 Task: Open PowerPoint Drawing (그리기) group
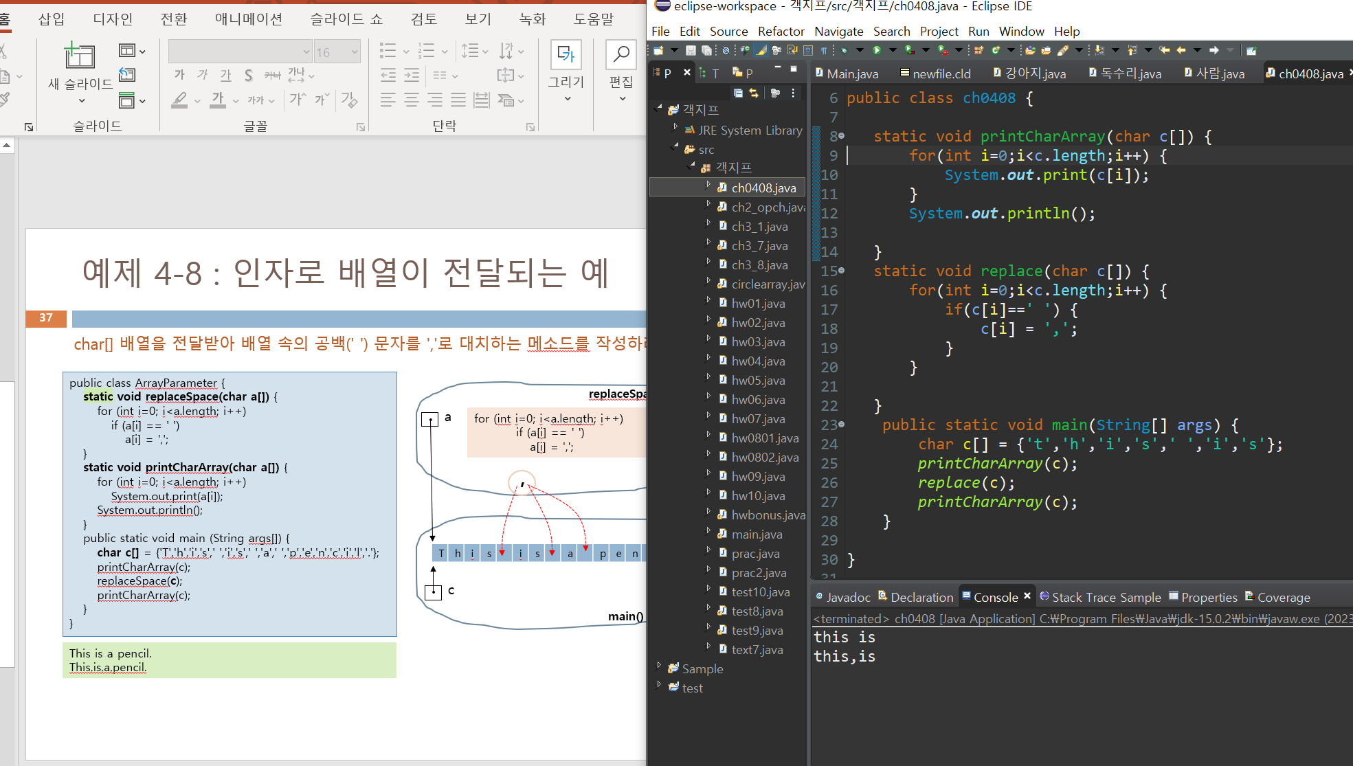click(x=566, y=71)
